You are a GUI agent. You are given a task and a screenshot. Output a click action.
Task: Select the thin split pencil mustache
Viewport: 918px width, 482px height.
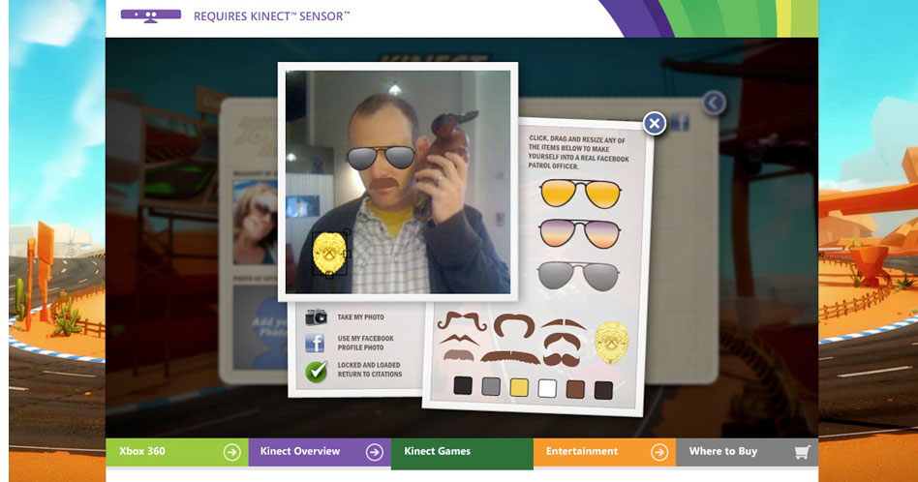564,323
